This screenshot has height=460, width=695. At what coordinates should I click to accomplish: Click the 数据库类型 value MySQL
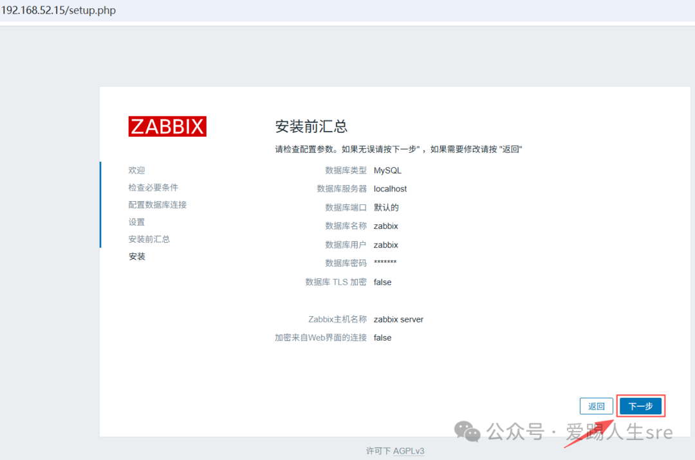[387, 170]
